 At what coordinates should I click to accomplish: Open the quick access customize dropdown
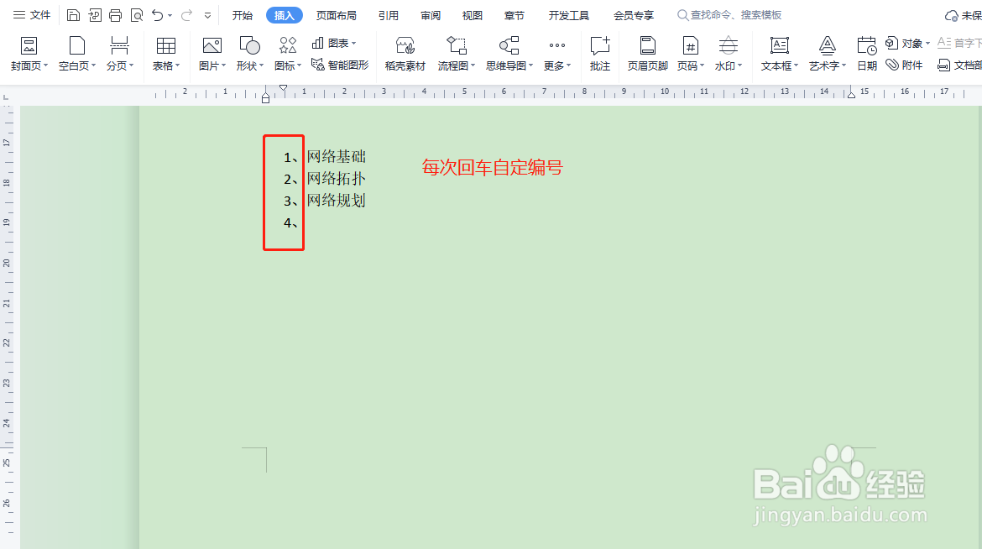(x=207, y=16)
